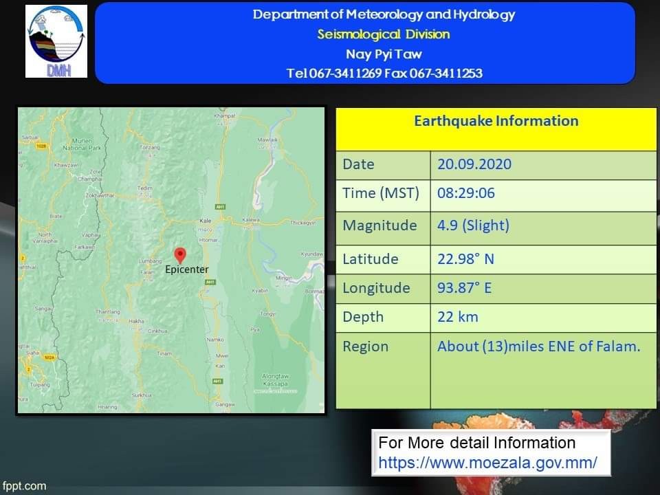Screen dimensions: 660x495
Task: Select the Murlen National Park map label
Action: coord(81,145)
